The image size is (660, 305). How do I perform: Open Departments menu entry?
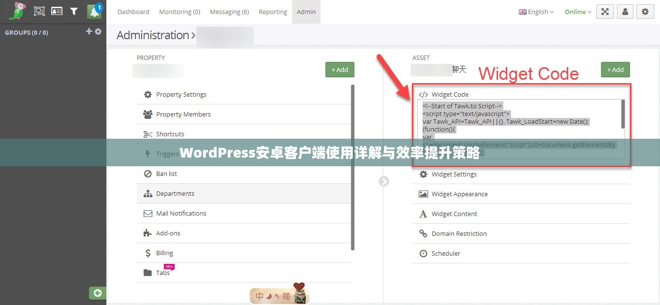(244, 193)
